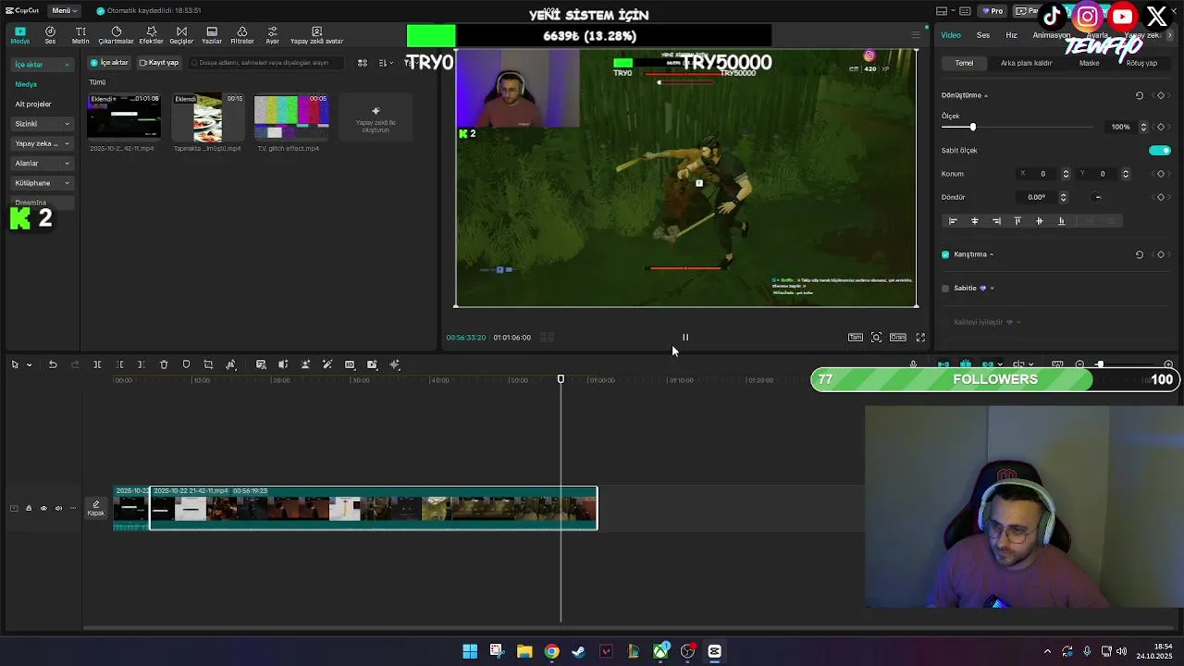Align clip to left edge icon
The image size is (1184, 666).
tap(953, 221)
